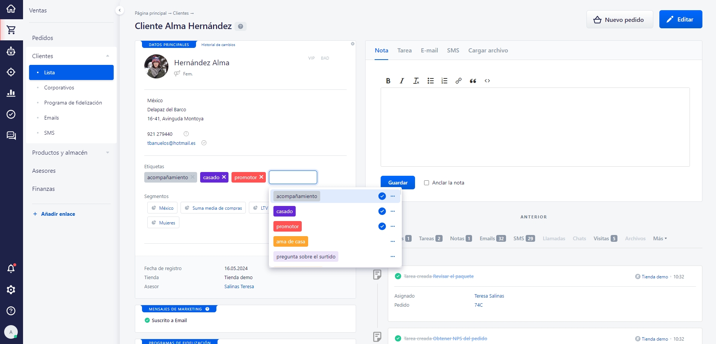
Task: Toggle the Anclar la nota checkbox
Action: click(426, 183)
